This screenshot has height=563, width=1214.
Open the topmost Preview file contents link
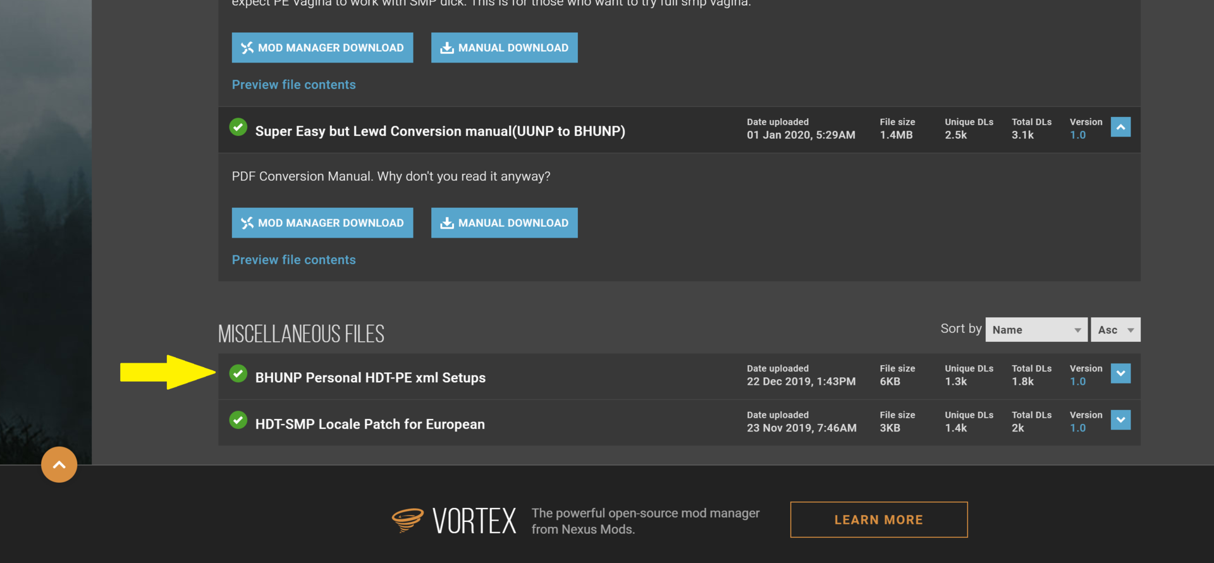[x=294, y=85]
